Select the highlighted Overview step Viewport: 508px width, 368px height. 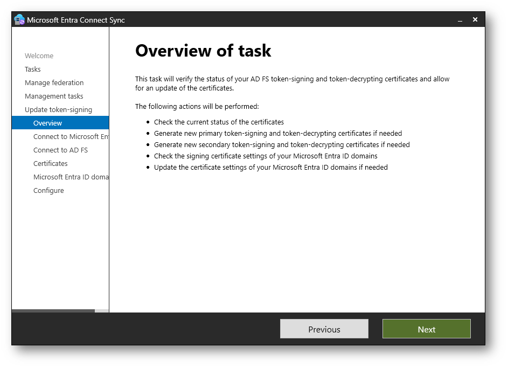pos(48,123)
